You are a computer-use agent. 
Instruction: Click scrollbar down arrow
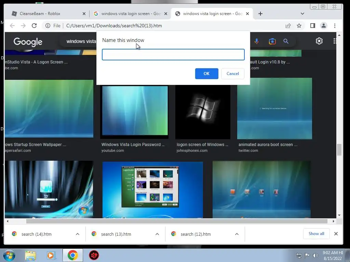[x=339, y=215]
